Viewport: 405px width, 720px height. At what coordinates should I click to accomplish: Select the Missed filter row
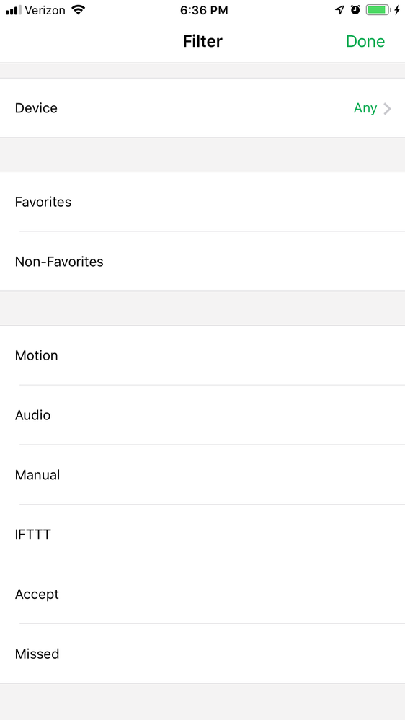point(202,654)
